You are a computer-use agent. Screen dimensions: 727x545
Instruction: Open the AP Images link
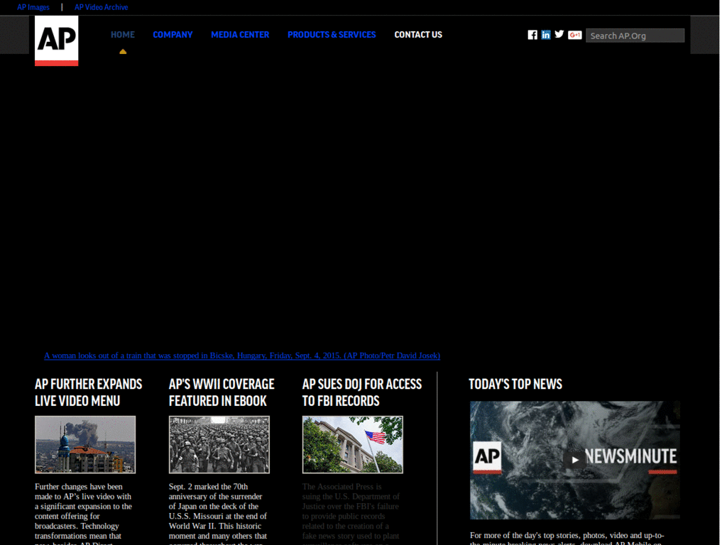click(x=33, y=6)
